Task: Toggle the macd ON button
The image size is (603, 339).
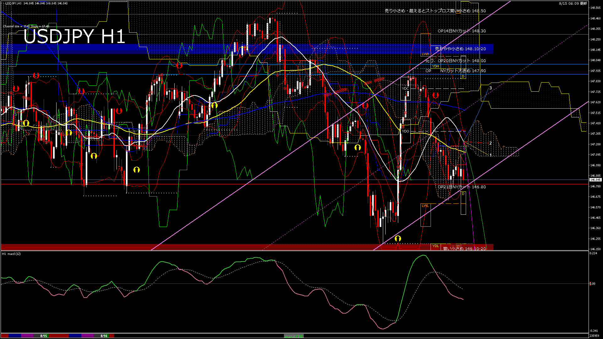Action: tap(294, 336)
